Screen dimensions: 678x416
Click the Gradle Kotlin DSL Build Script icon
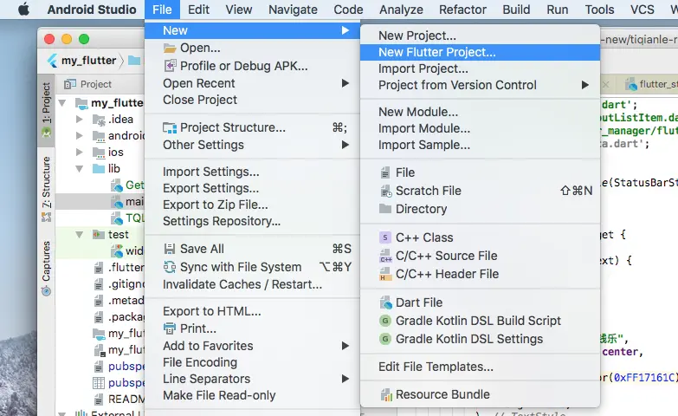click(386, 321)
